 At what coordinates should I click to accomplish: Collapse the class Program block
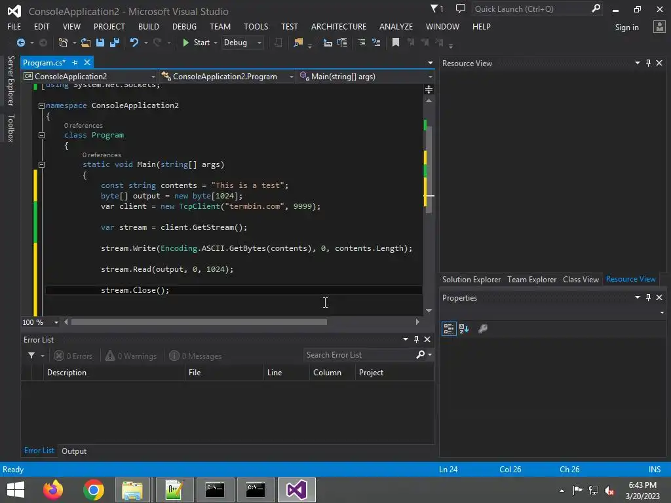point(41,135)
